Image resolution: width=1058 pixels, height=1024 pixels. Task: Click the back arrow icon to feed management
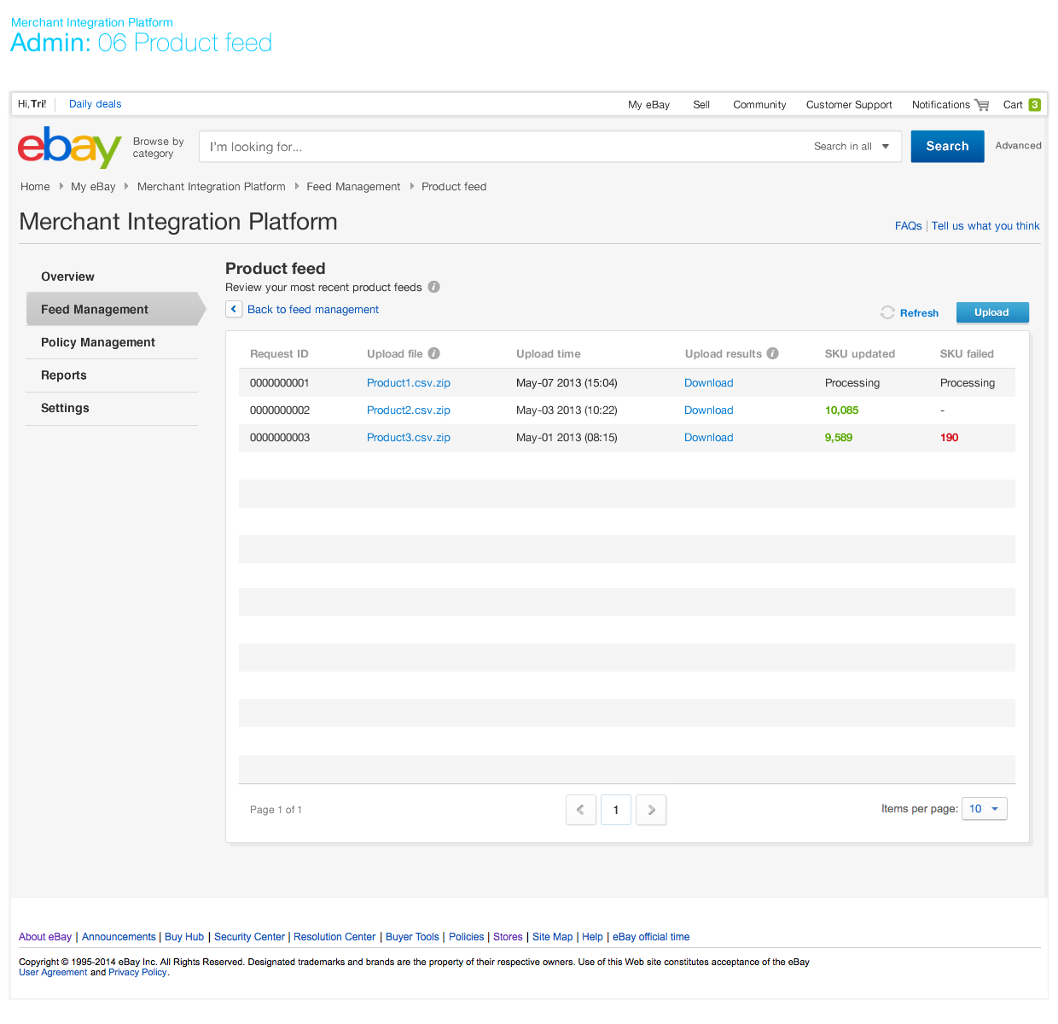coord(234,309)
